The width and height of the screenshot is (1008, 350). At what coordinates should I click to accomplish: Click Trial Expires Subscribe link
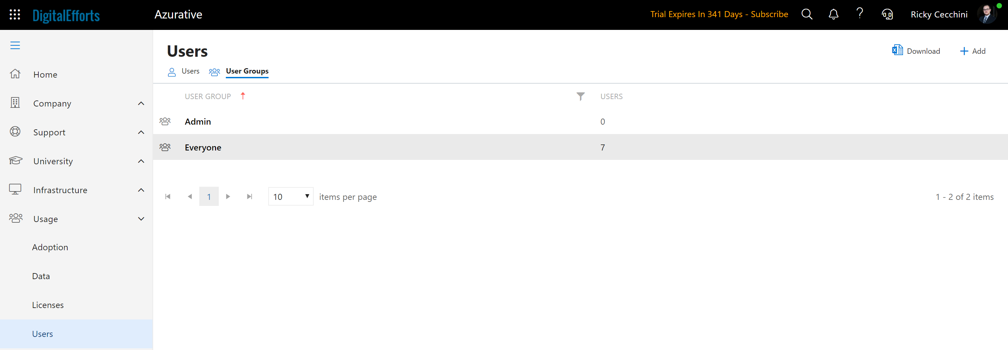[719, 14]
